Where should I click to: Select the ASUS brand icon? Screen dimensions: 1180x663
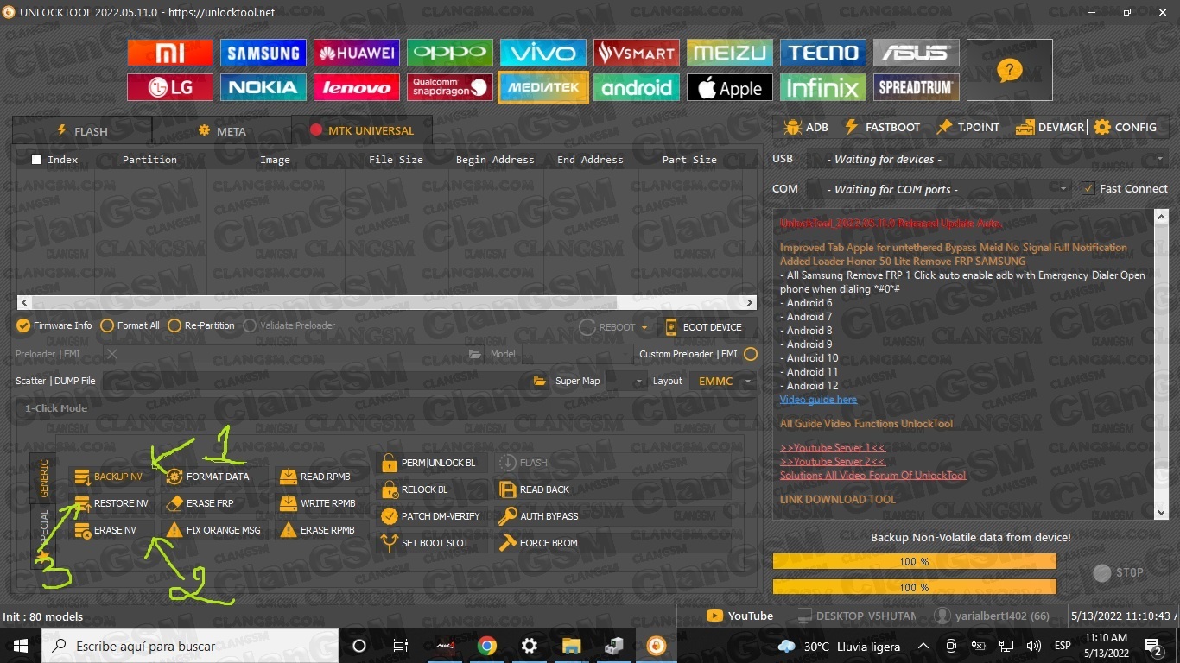tap(917, 53)
